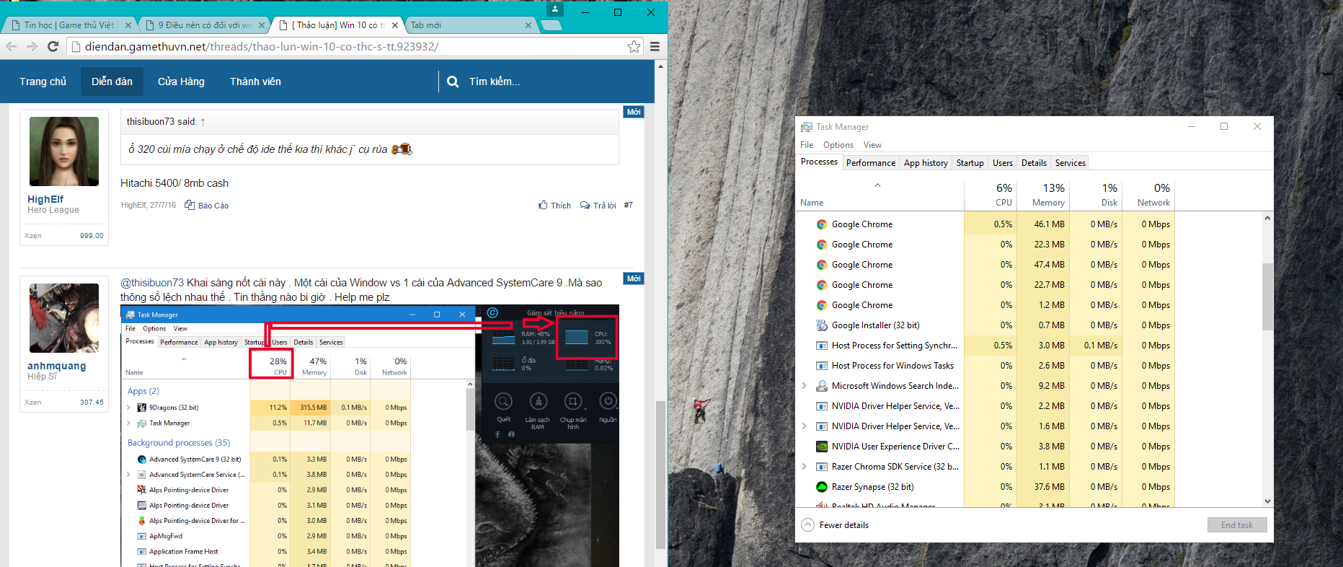Switch to Task Manager Performance tab

pyautogui.click(x=871, y=163)
